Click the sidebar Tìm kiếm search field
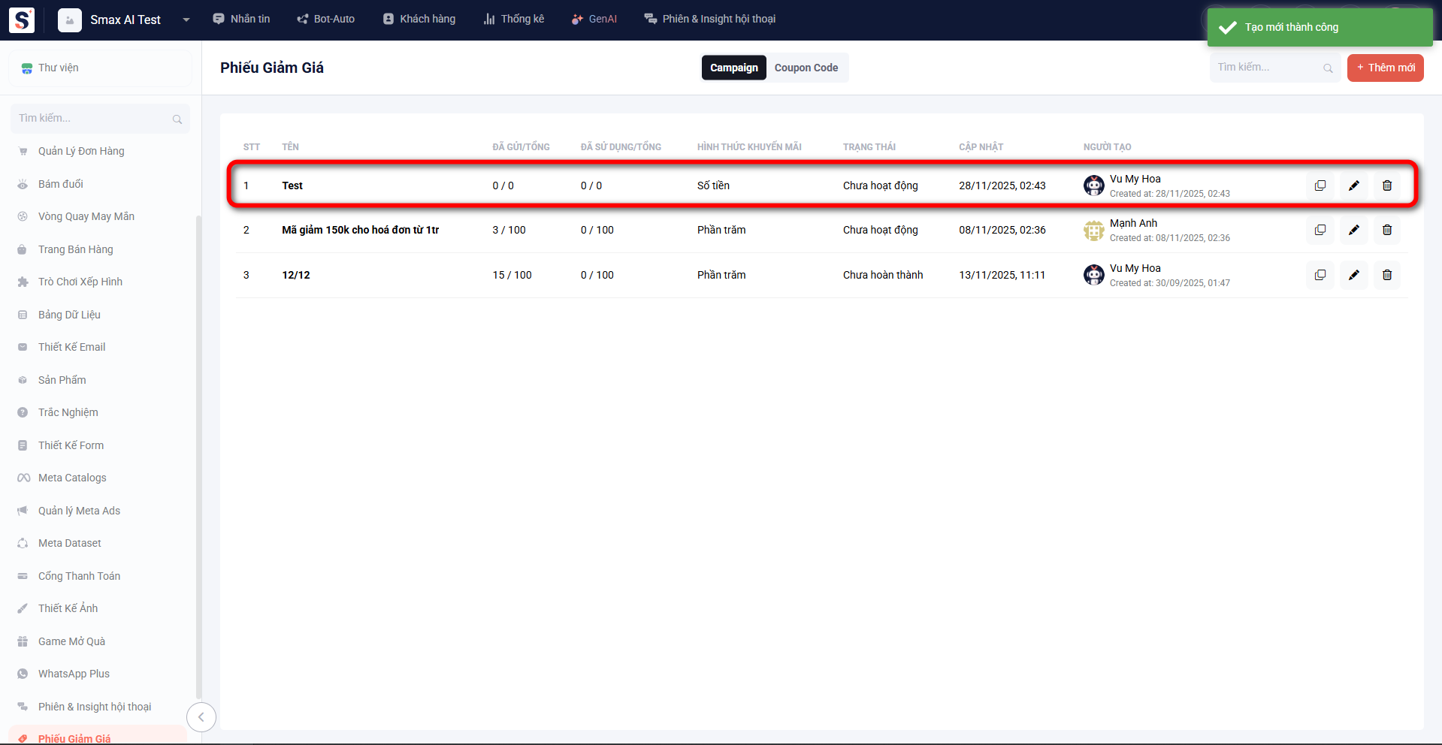The image size is (1442, 745). [94, 119]
